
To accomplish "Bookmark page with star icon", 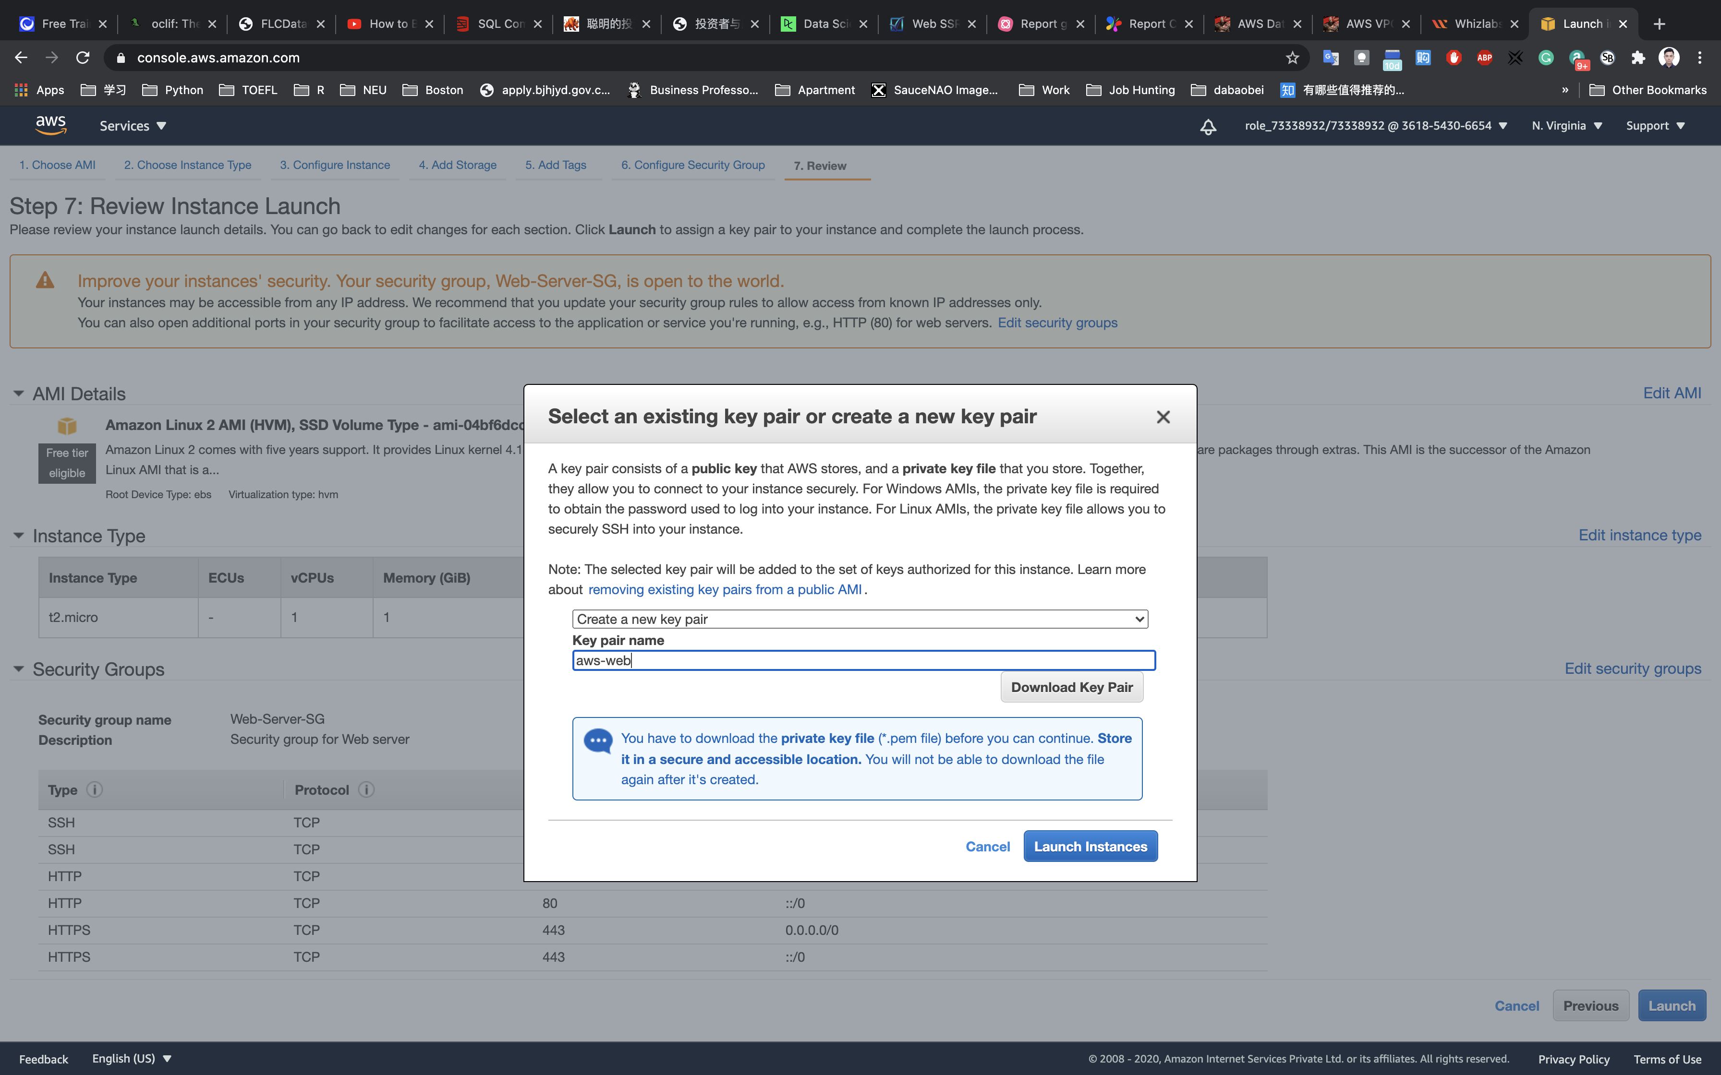I will (x=1292, y=58).
